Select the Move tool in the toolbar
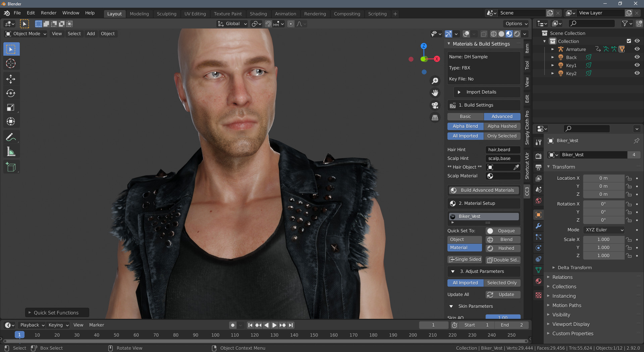The height and width of the screenshot is (352, 644). 11,79
